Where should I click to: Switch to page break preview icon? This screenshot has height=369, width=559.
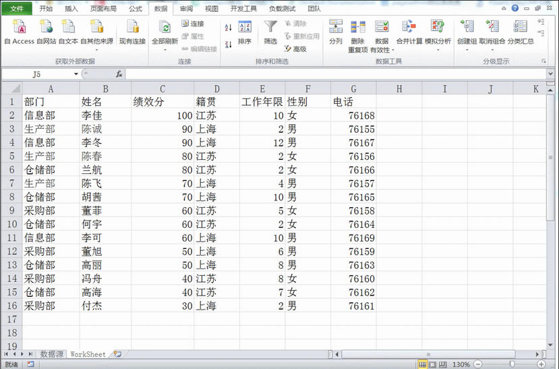click(442, 364)
